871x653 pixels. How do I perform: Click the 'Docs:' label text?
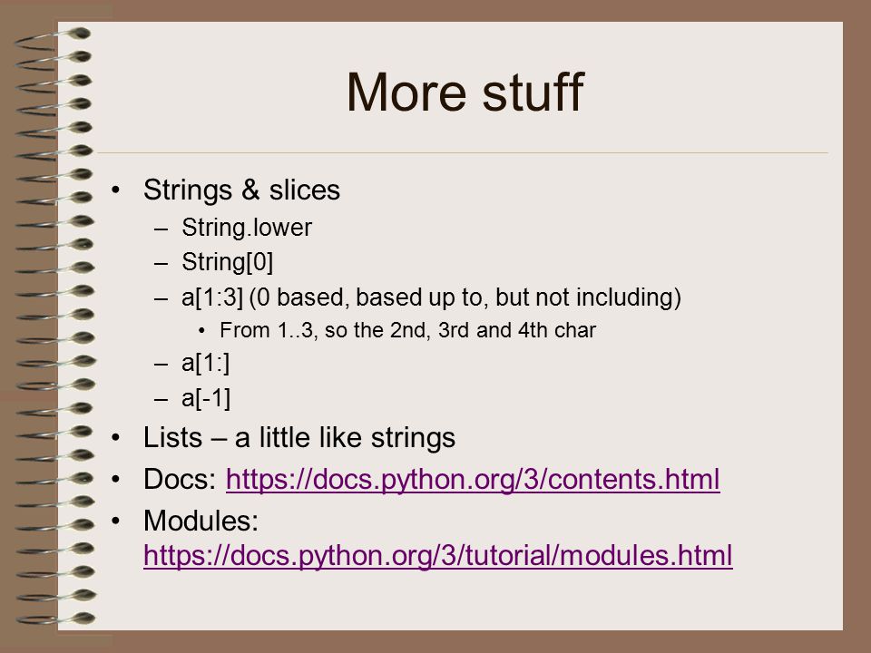[x=180, y=480]
